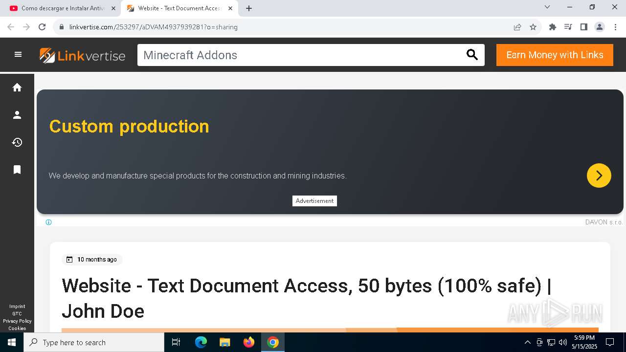Open the tab search dropdown
The height and width of the screenshot is (352, 626).
coord(547,7)
